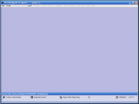139x104 pixels.
Task: Click the greyed Companion menu item
Action: [x=37, y=6]
